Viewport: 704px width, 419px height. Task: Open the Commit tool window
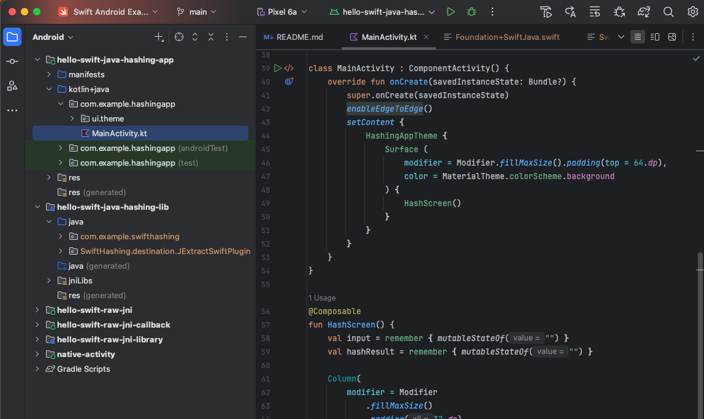coord(12,61)
